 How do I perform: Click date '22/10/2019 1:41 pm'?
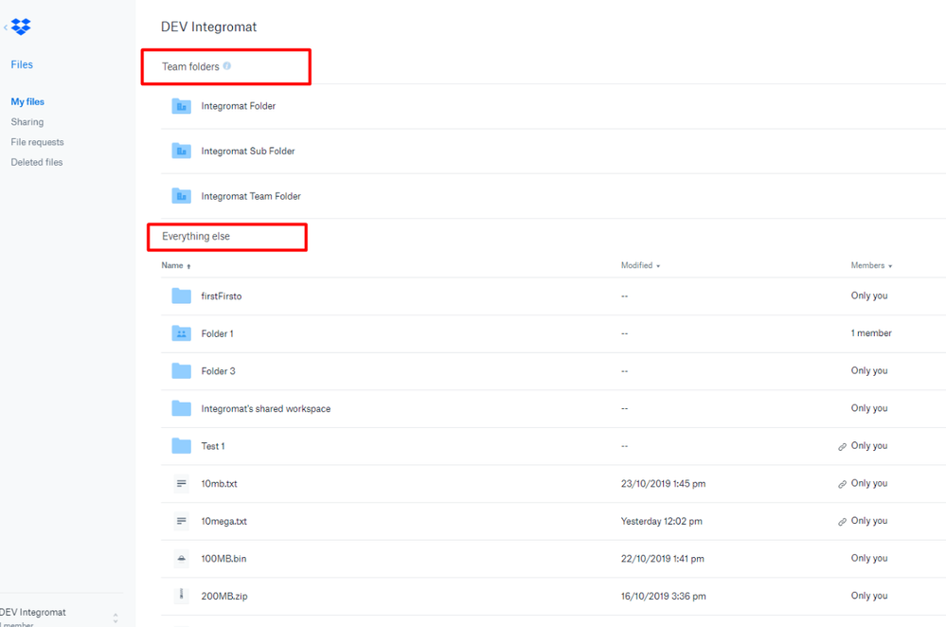663,558
